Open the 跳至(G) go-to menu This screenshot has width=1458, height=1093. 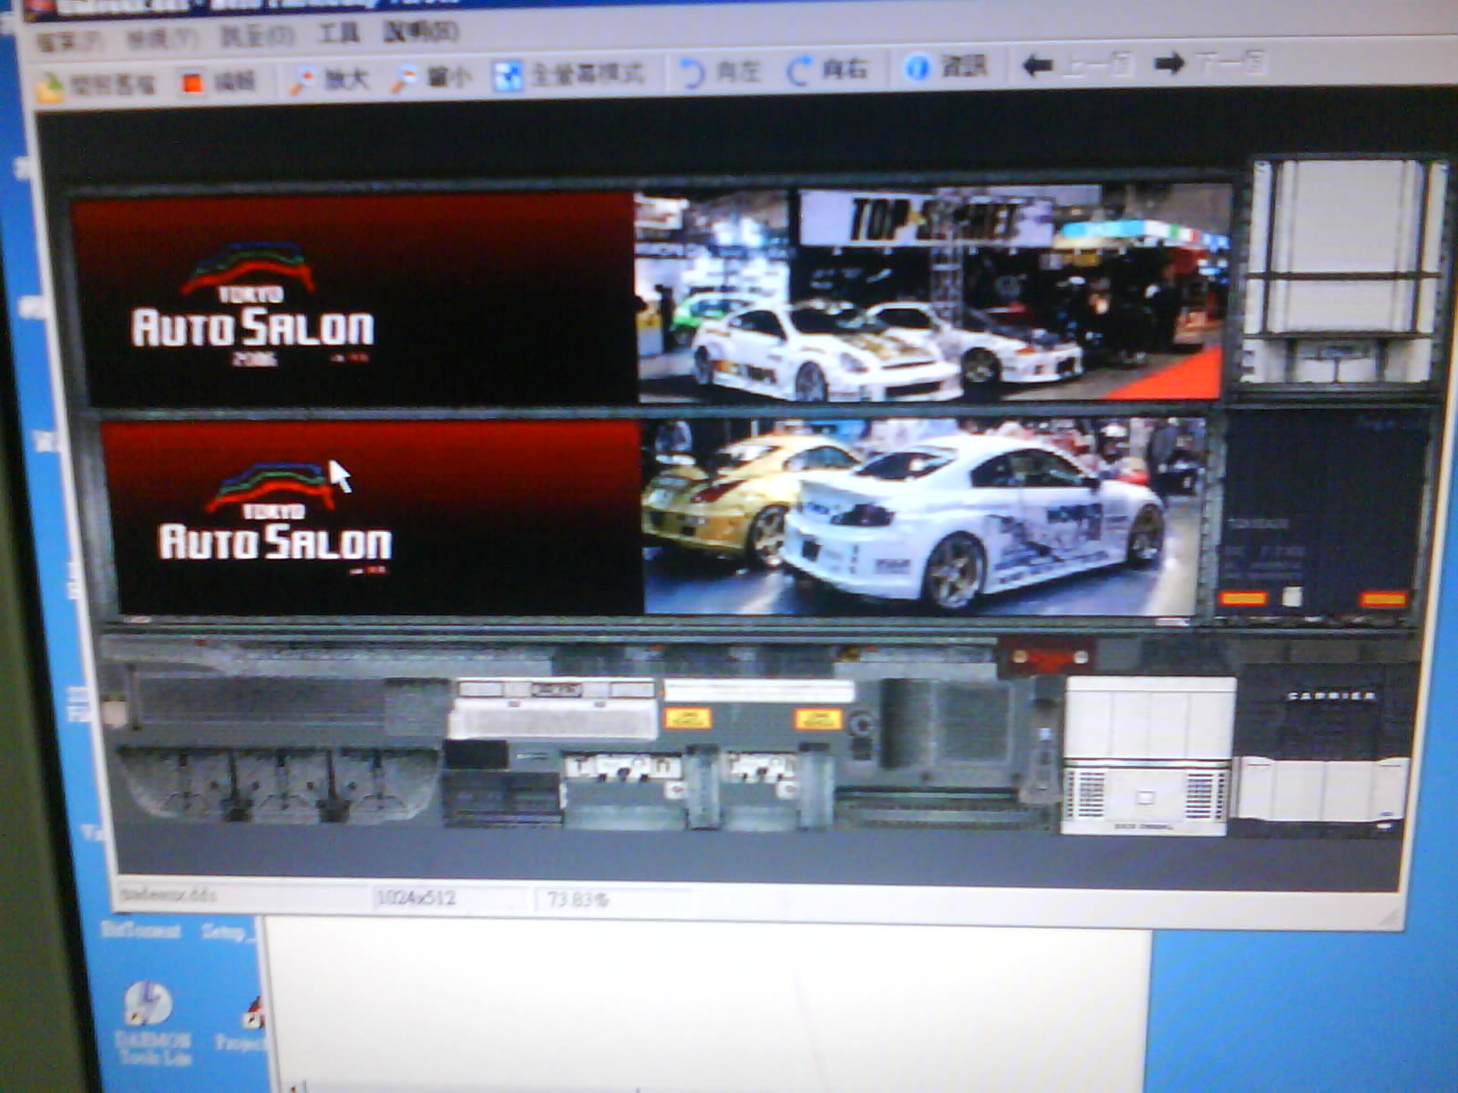pos(257,36)
